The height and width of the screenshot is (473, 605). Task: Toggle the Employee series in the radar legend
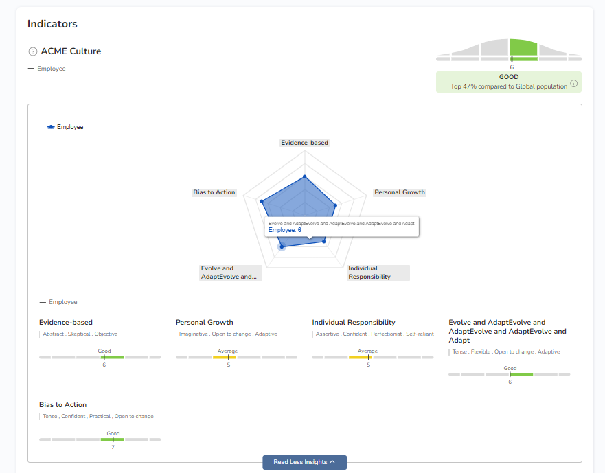(x=65, y=127)
